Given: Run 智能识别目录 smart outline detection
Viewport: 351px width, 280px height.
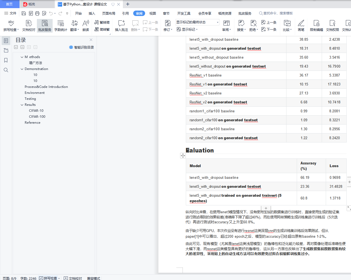Looking at the screenshot, I should [x=82, y=47].
